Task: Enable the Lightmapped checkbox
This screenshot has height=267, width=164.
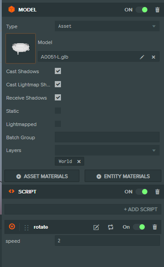Action: (x=58, y=124)
